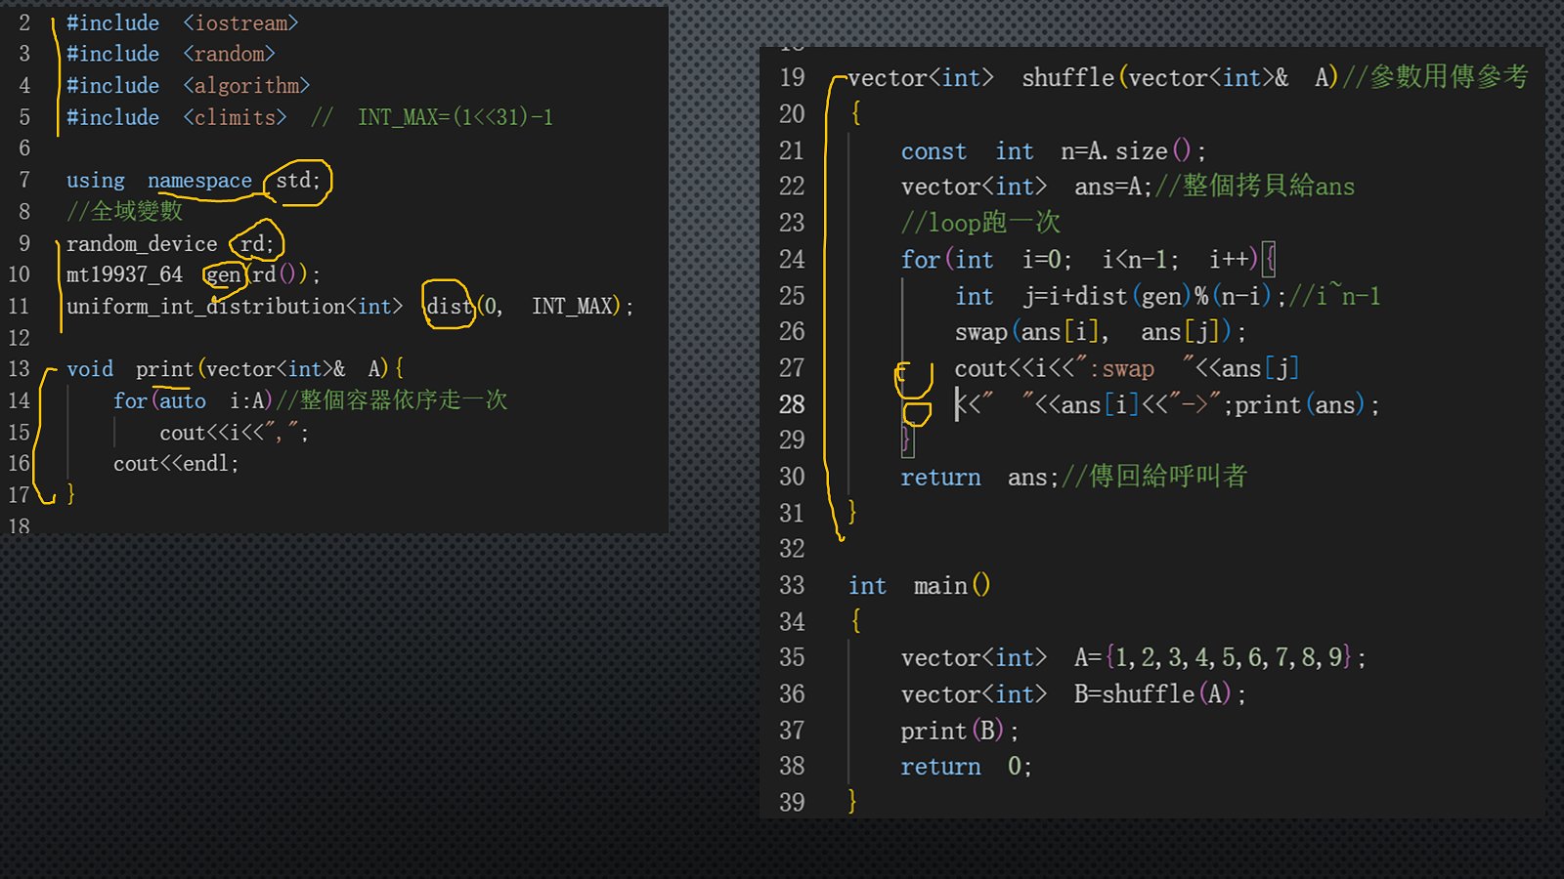Screen dimensions: 1564x879
Task: Click the '//參數用傳參考' comment on line 19
Action: click(x=1435, y=77)
